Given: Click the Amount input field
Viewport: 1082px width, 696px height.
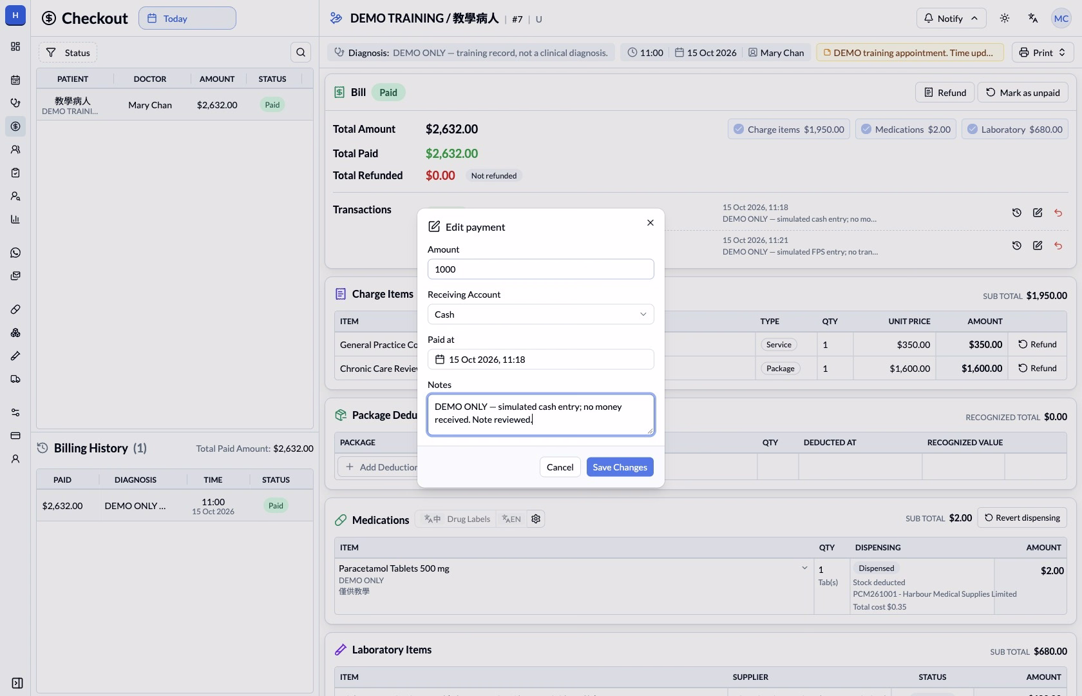Looking at the screenshot, I should coord(541,269).
